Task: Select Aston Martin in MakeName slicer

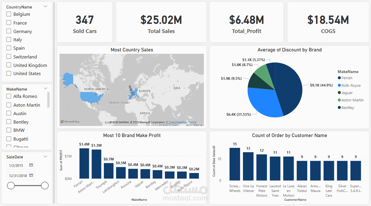Action: pyautogui.click(x=9, y=105)
